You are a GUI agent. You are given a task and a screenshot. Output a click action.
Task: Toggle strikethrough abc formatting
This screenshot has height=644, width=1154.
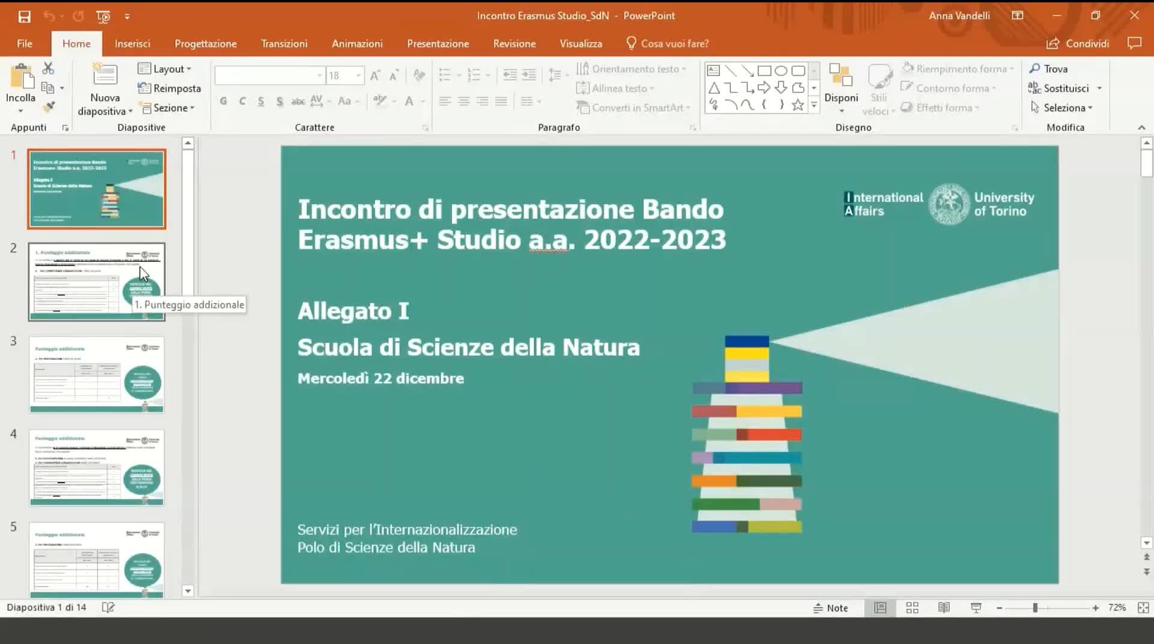298,101
